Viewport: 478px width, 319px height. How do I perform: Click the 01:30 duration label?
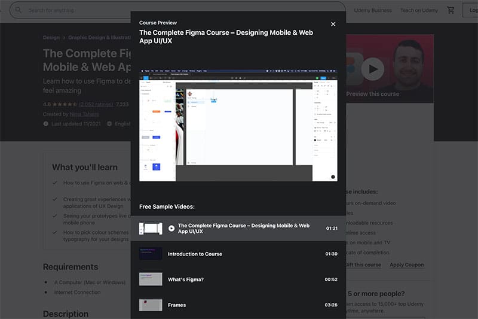332,254
